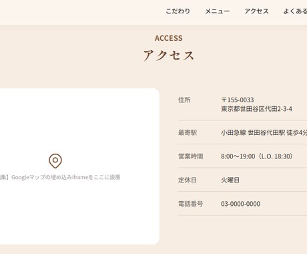Select the 電話番号 label
Viewport: 307px width, 254px height.
pos(190,204)
